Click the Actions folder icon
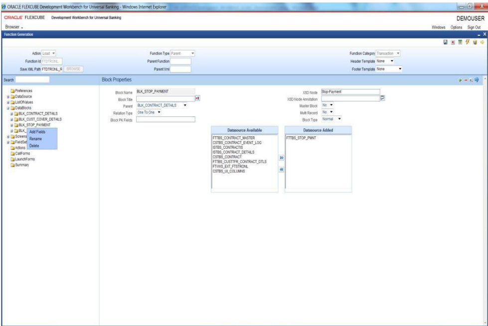 tap(12, 148)
